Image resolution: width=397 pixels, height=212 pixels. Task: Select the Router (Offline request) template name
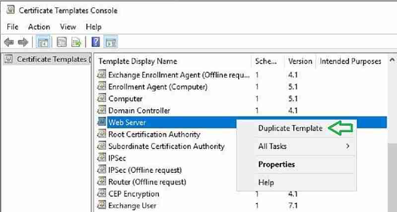point(147,182)
